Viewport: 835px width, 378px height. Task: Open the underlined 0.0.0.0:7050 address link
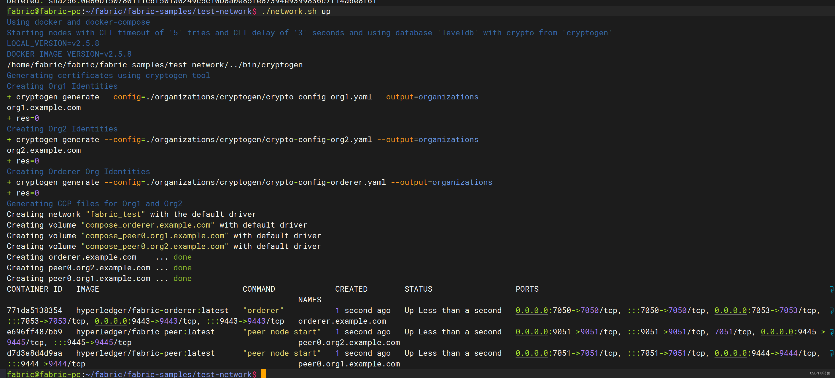(x=532, y=311)
